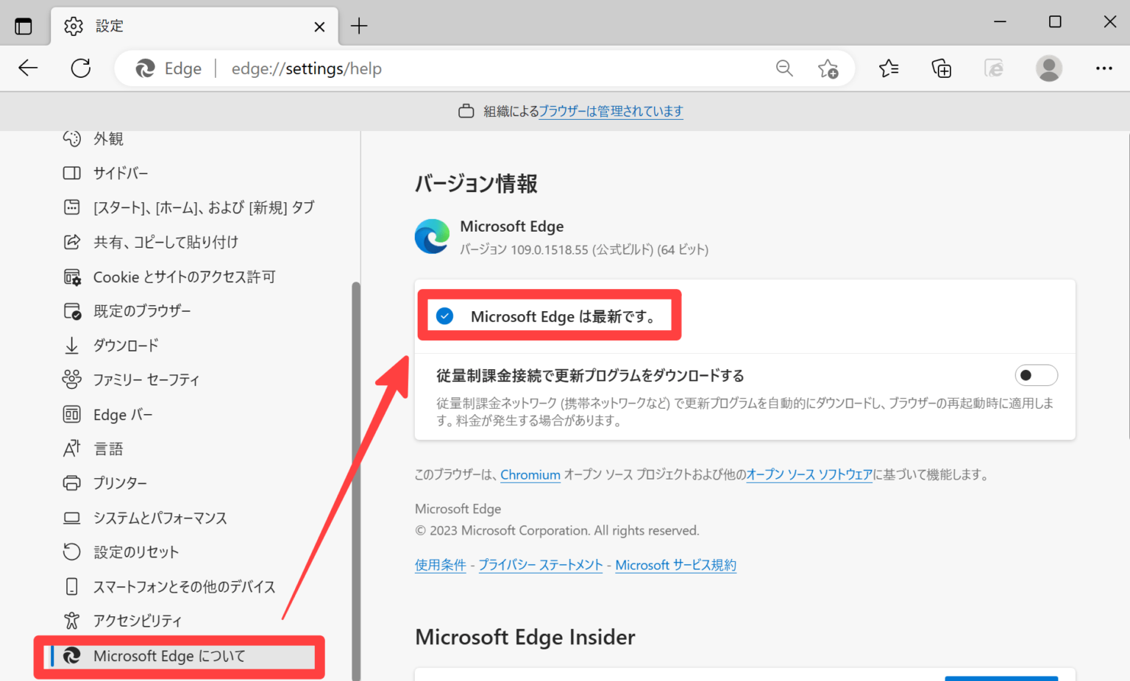Viewport: 1130px width, 681px height.
Task: Refresh the current page
Action: [80, 68]
